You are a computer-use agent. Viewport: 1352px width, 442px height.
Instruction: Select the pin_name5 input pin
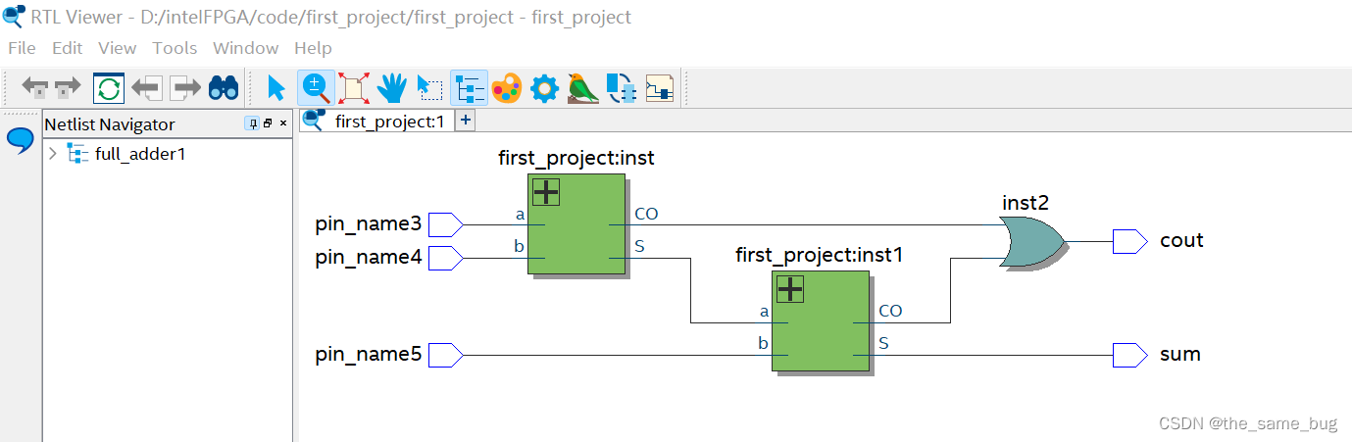pos(446,355)
